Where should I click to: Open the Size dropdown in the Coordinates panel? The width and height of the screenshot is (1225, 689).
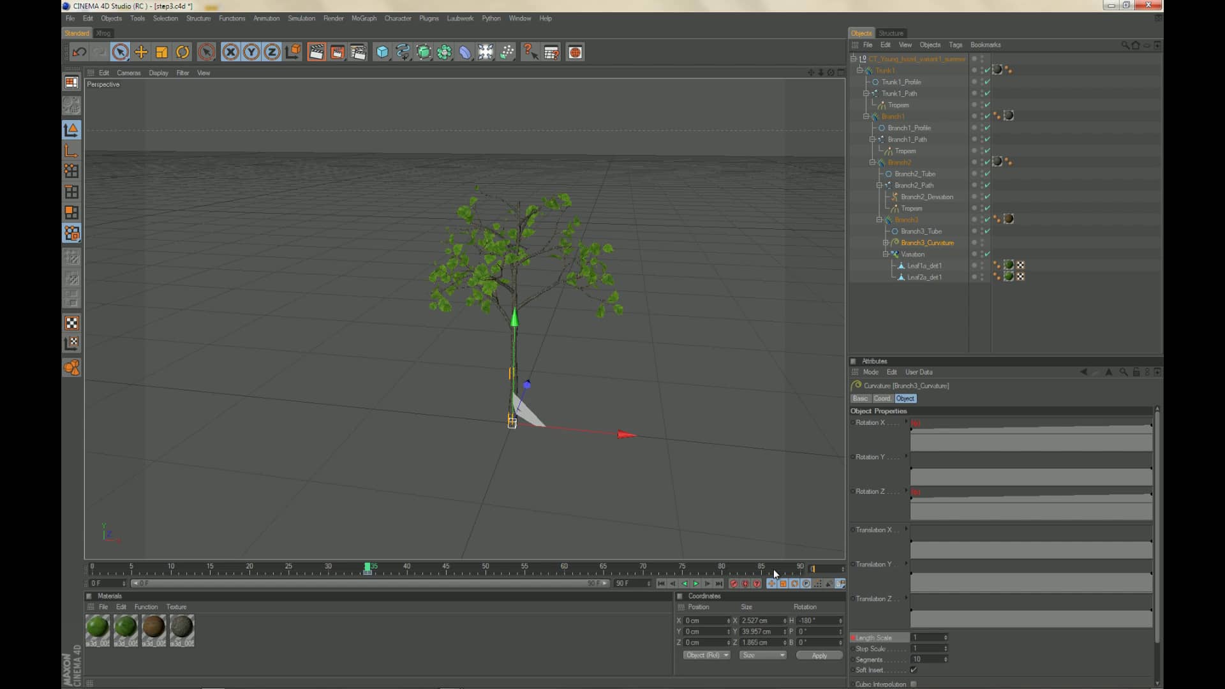pos(763,655)
